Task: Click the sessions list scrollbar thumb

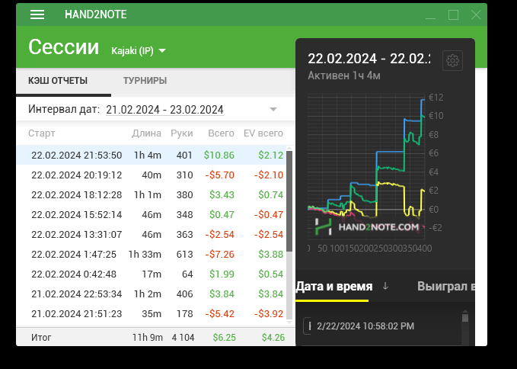Action: pyautogui.click(x=289, y=201)
